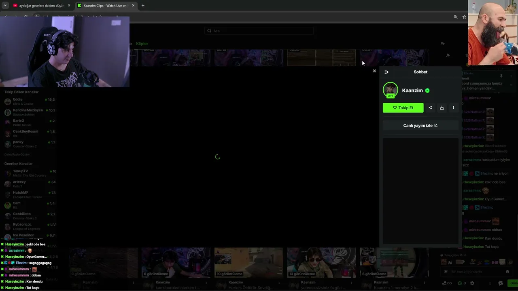Expand the pinned chat message chevron
This screenshot has height=291, width=518.
point(511,84)
